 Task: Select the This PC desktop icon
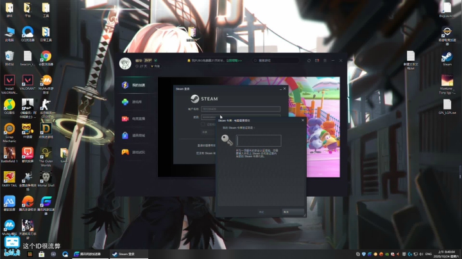tap(9, 34)
